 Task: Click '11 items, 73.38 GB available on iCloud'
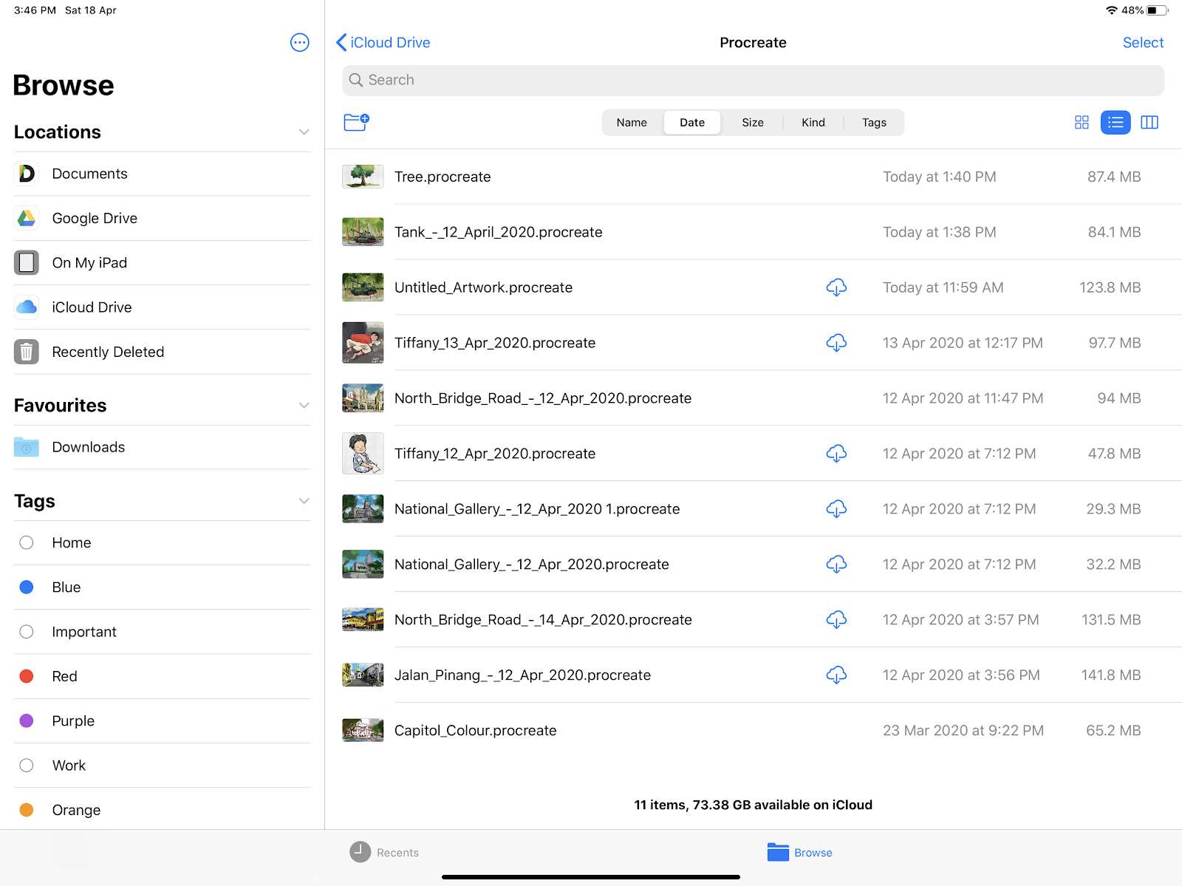[x=753, y=805]
